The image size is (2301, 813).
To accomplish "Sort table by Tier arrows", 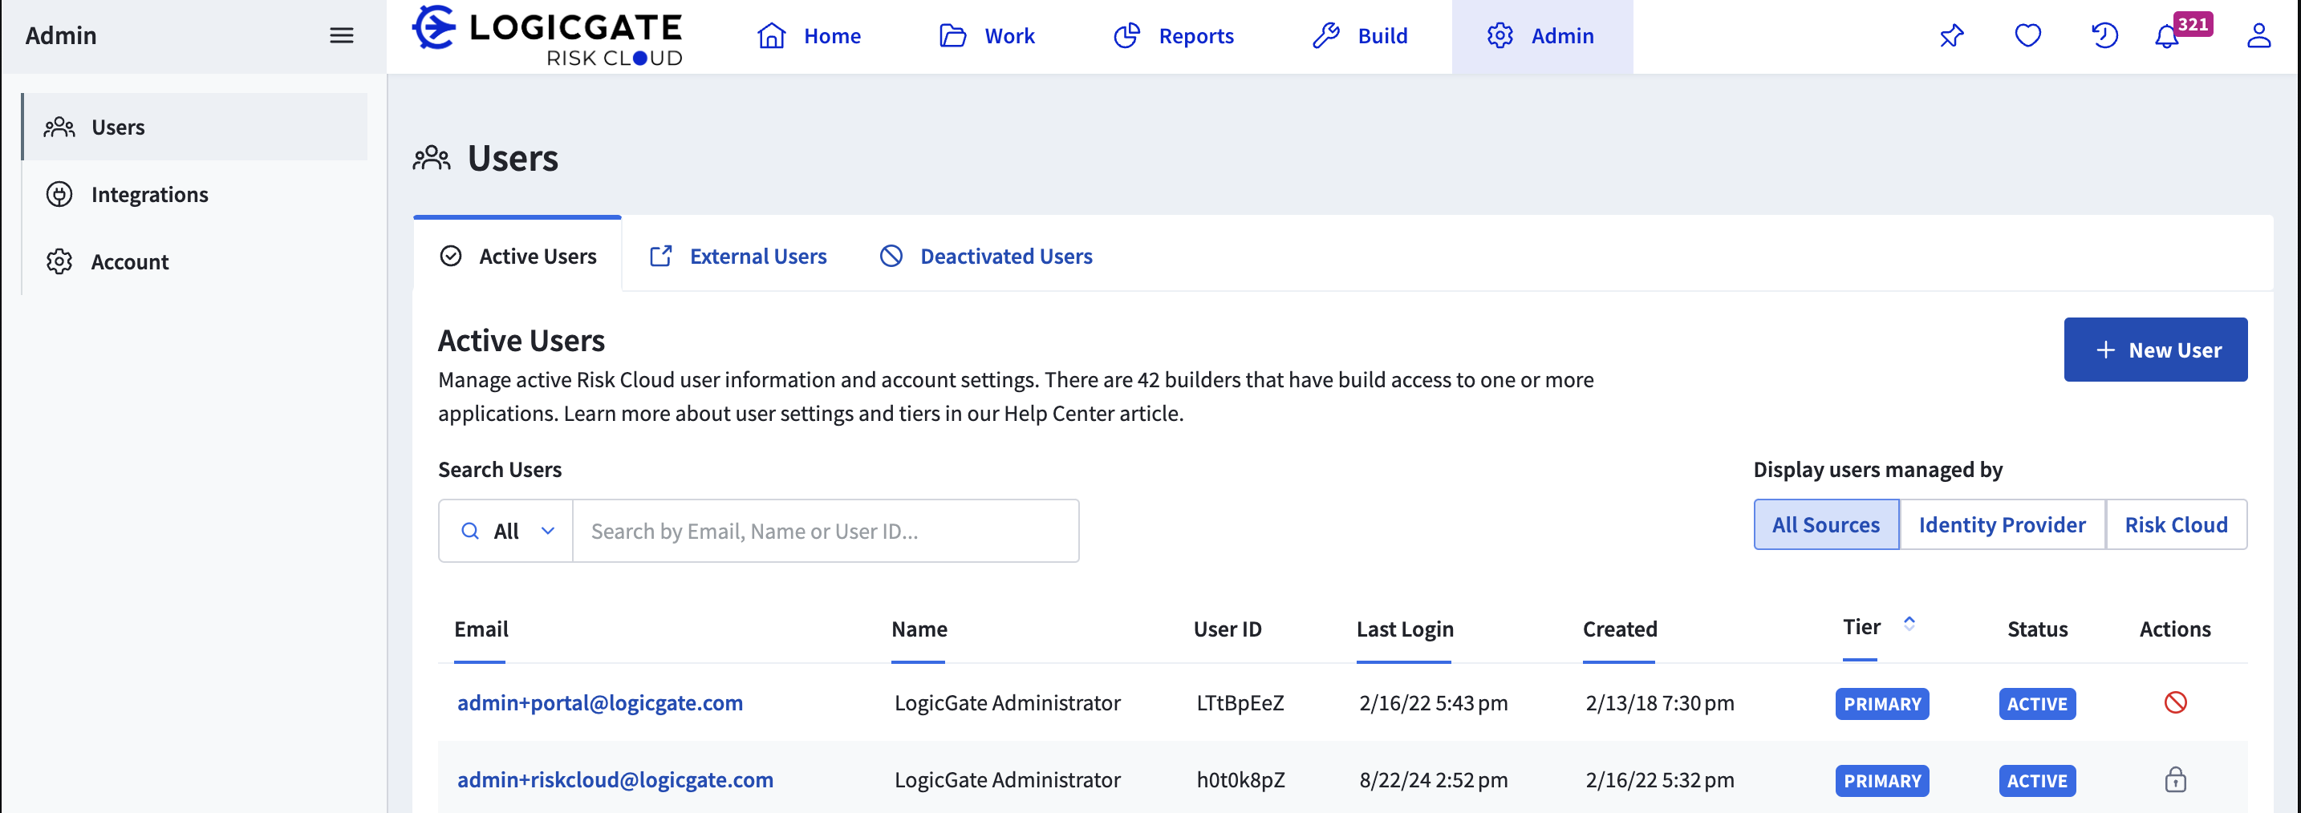I will tap(1909, 623).
